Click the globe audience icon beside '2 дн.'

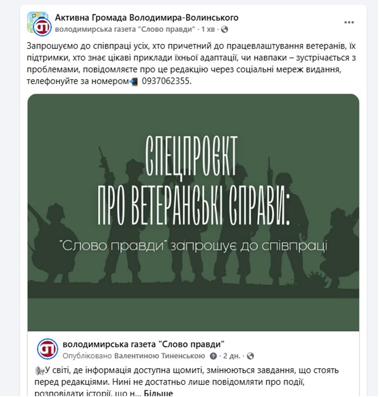coord(250,356)
